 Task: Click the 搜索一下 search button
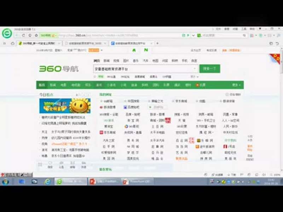[x=209, y=69]
